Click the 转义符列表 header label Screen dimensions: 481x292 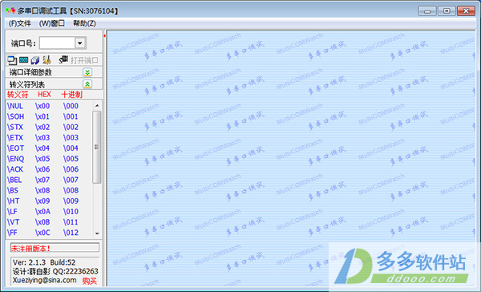click(27, 84)
